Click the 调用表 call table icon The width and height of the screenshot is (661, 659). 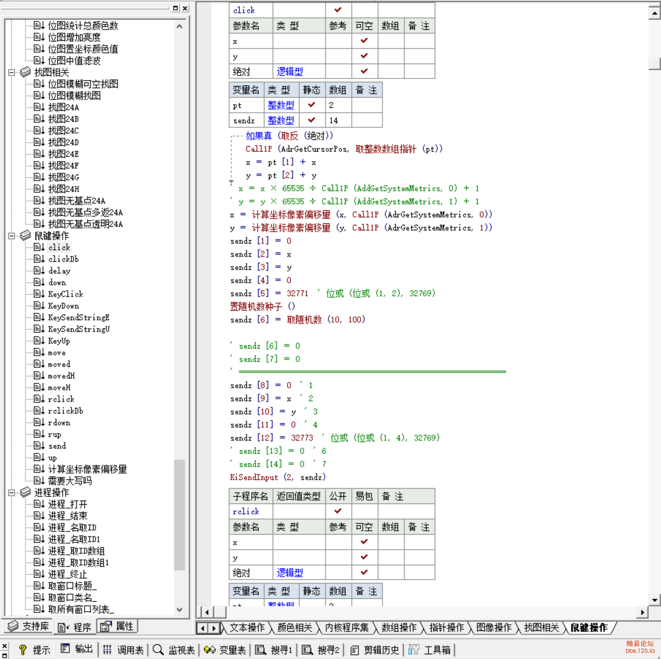pyautogui.click(x=108, y=650)
